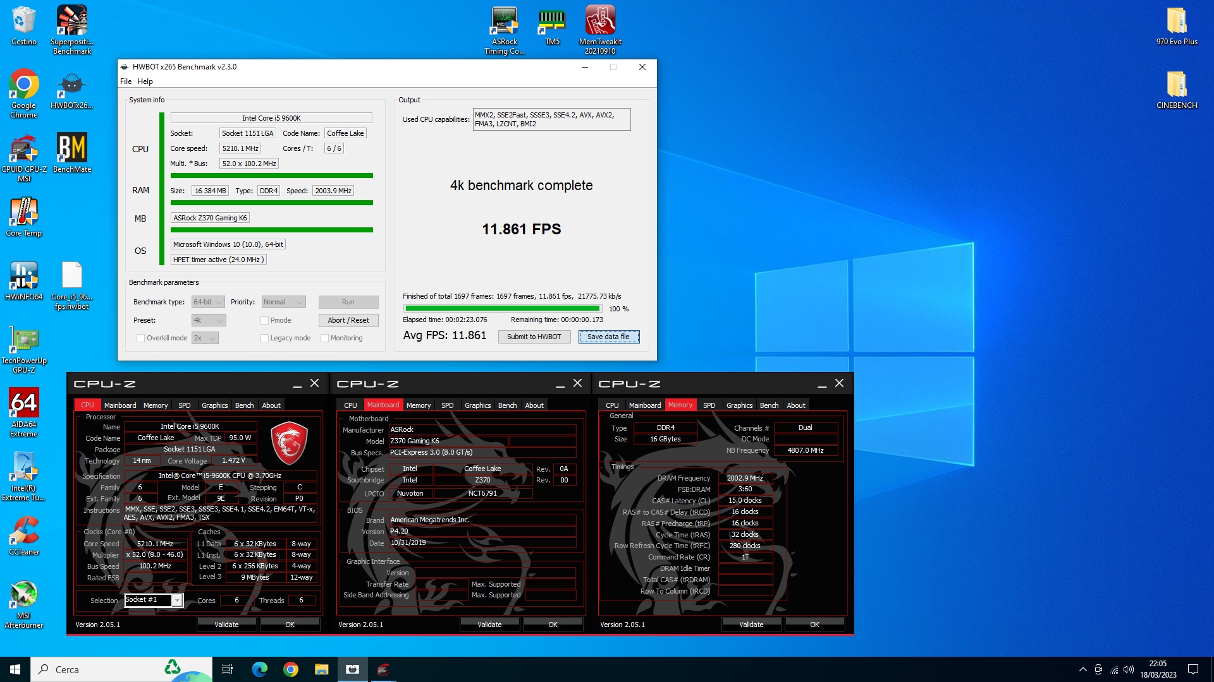
Task: Open Superposition Benchmark desktop shortcut
Action: 72,30
